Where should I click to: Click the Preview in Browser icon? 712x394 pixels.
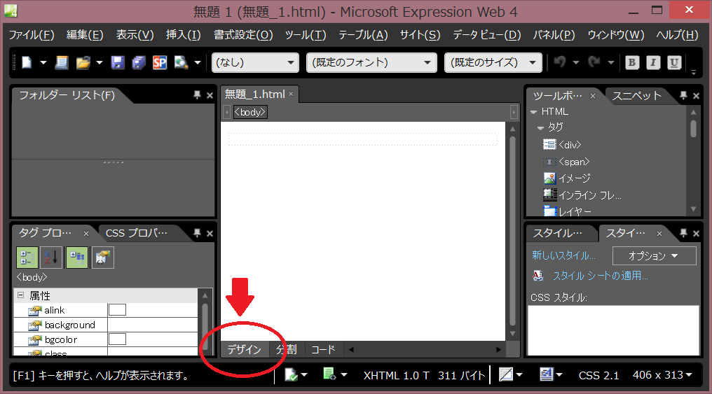click(x=181, y=62)
